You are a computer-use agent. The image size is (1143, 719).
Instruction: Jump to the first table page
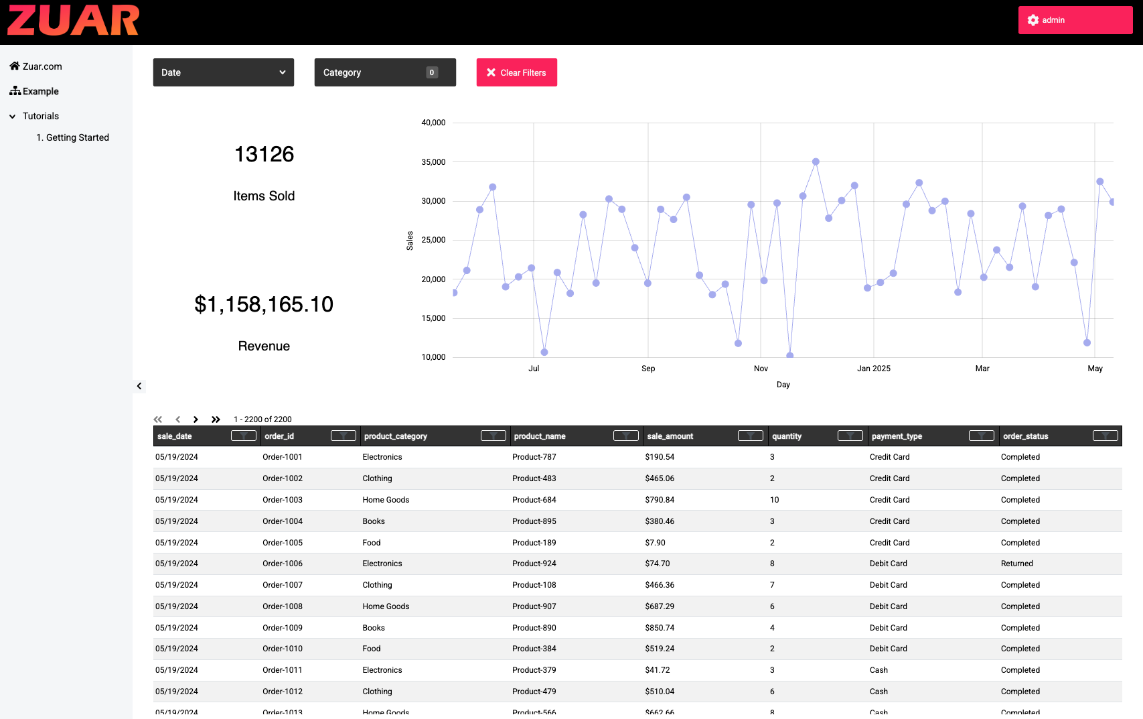coord(158,419)
